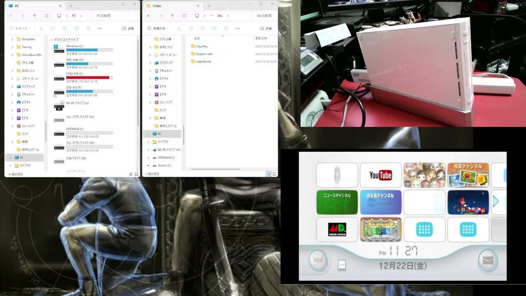The height and width of the screenshot is (296, 526).
Task: Click the round Wii button
Action: tap(318, 260)
